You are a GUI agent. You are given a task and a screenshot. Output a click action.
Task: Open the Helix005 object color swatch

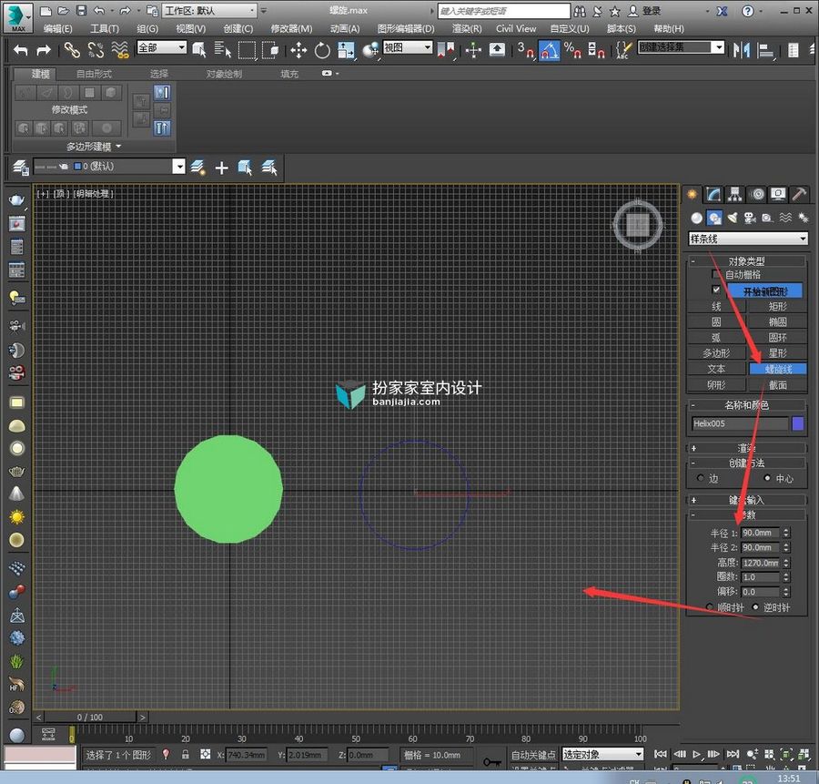tap(797, 423)
